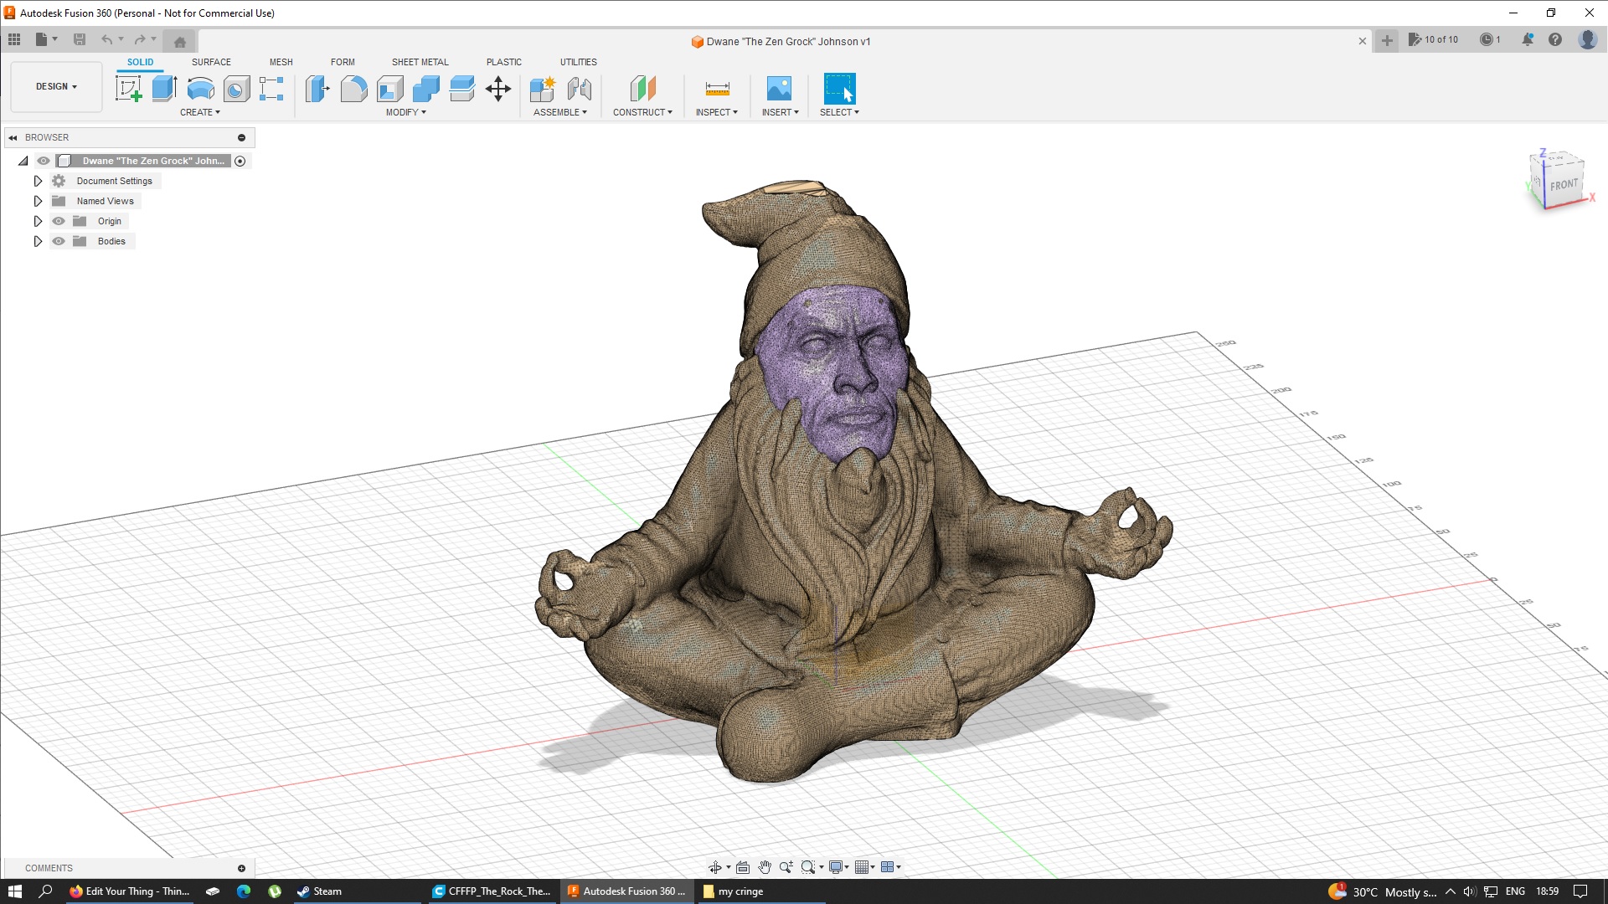Collapse the root component tree node
1608x904 pixels.
point(23,161)
